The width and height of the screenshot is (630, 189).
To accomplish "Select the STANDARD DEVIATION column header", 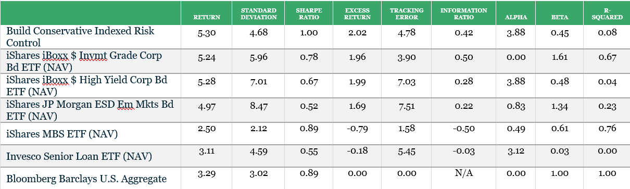I will [x=259, y=14].
